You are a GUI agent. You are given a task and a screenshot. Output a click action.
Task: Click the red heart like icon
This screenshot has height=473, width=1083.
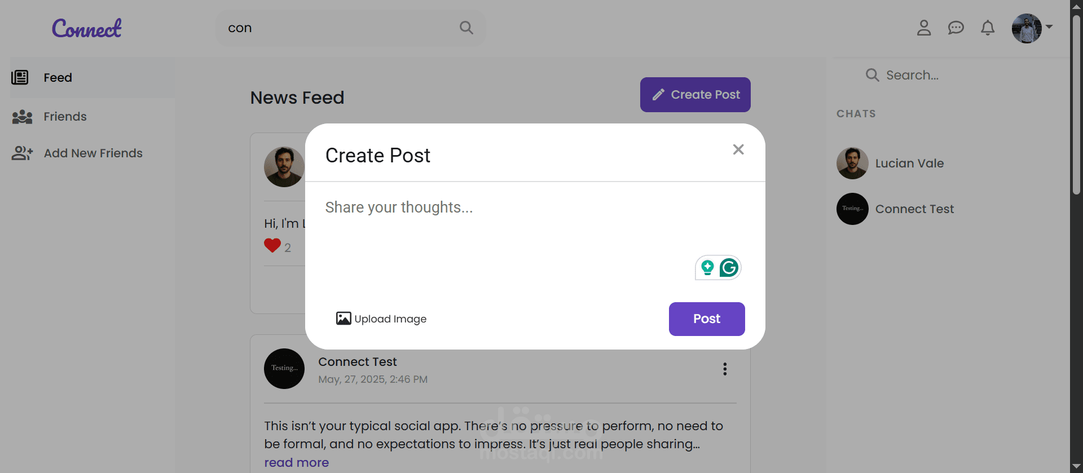tap(272, 245)
